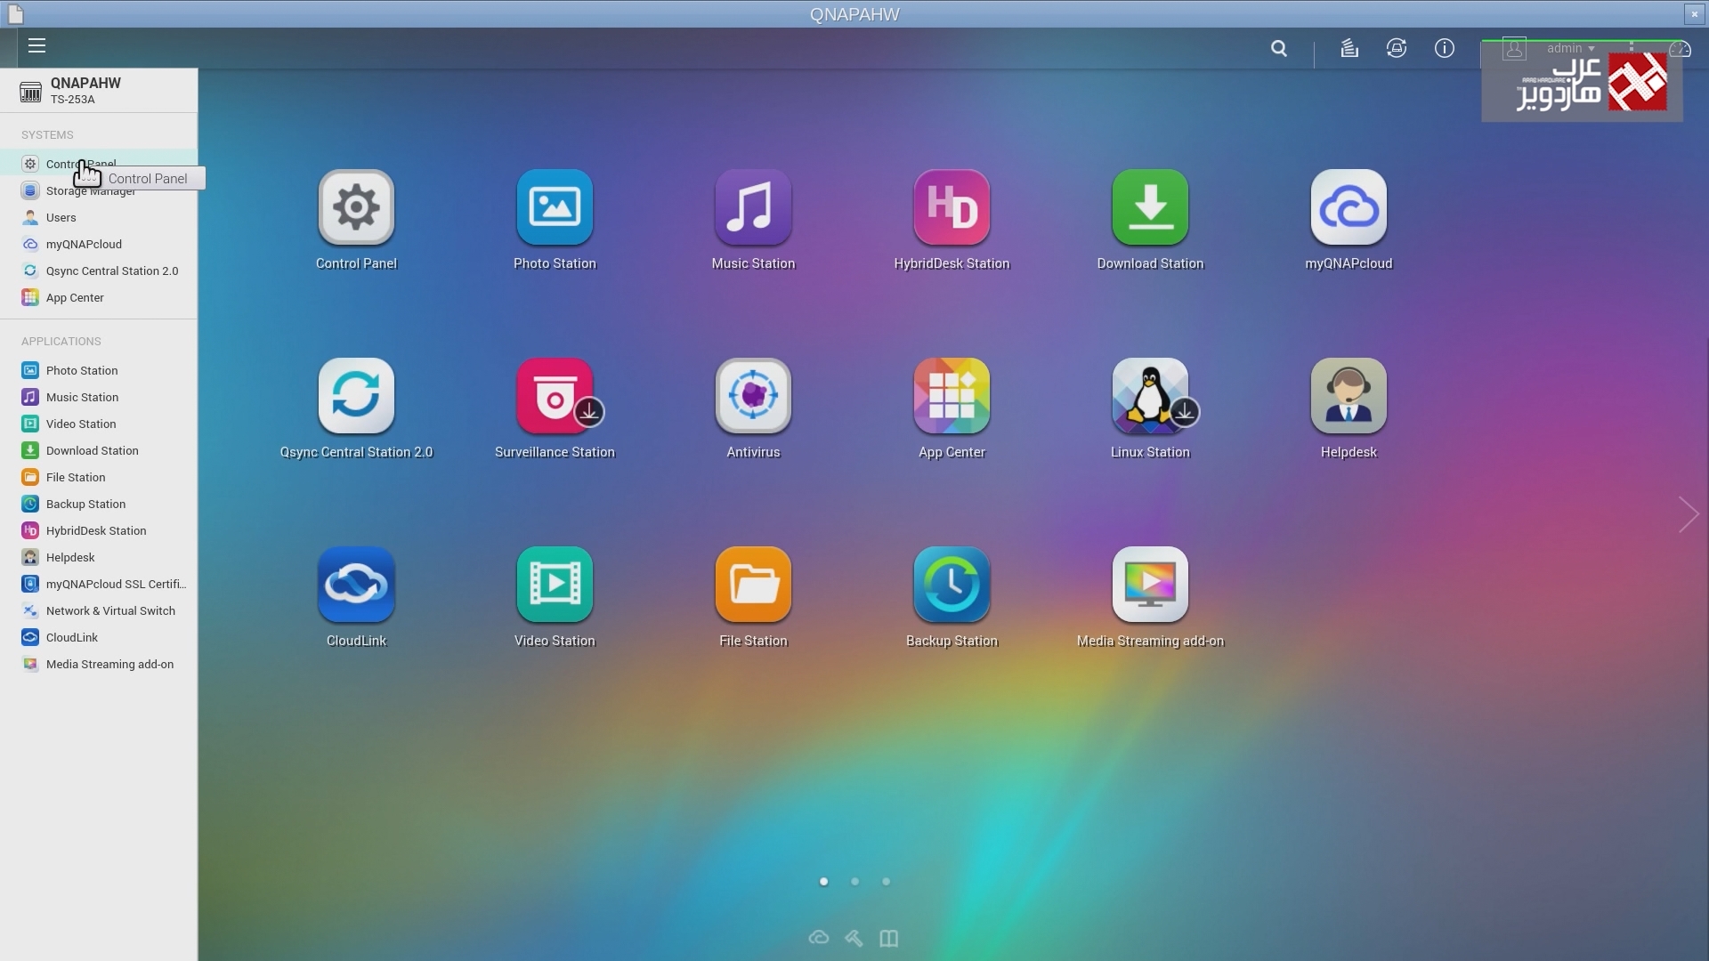Screen dimensions: 1709x961
Task: Open the Control Panel desktop icon
Action: (x=356, y=207)
